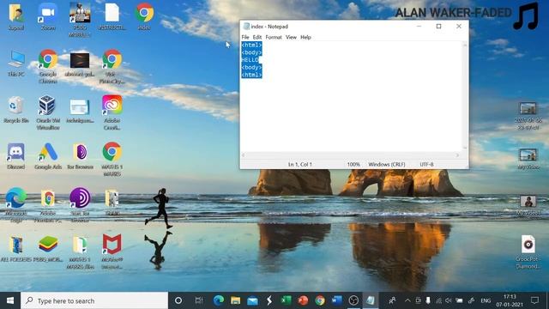The width and height of the screenshot is (549, 309).
Task: Select the BlueStacks PUBG desktop icon
Action: pos(48,249)
